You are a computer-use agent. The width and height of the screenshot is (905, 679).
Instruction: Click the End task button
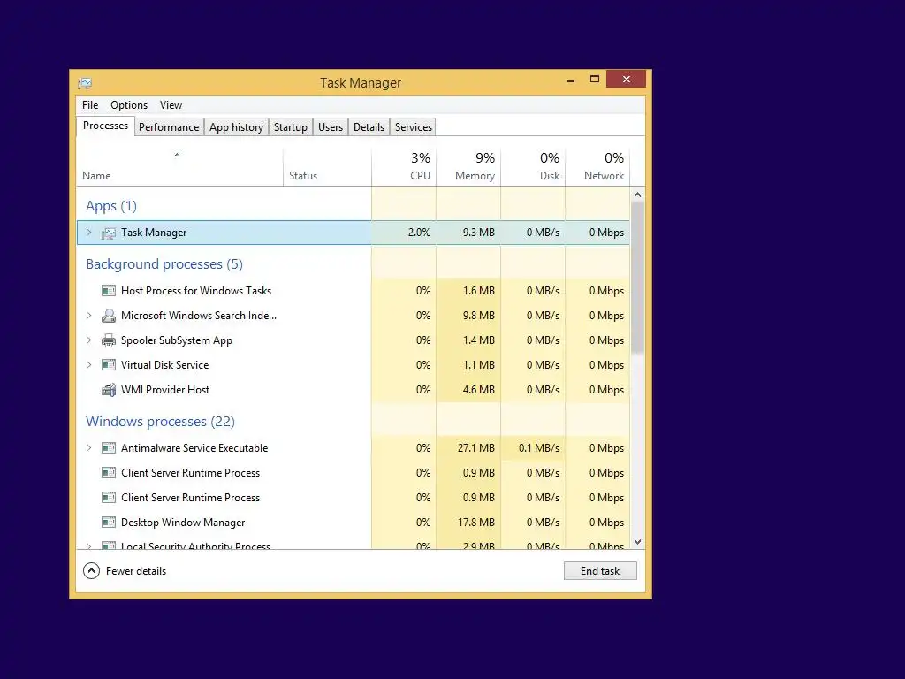tap(600, 570)
